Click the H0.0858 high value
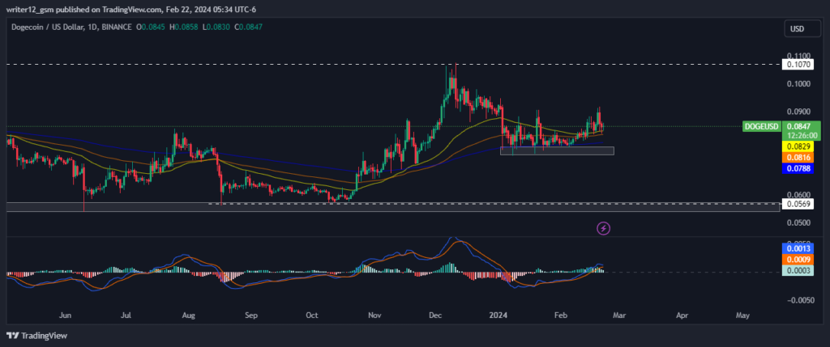Viewport: 830px width, 347px height. 184,27
